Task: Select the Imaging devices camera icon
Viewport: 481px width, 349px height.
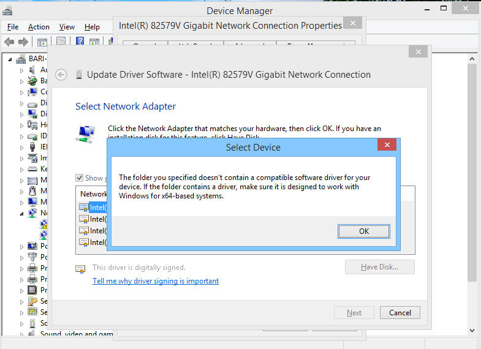Action: coord(32,158)
